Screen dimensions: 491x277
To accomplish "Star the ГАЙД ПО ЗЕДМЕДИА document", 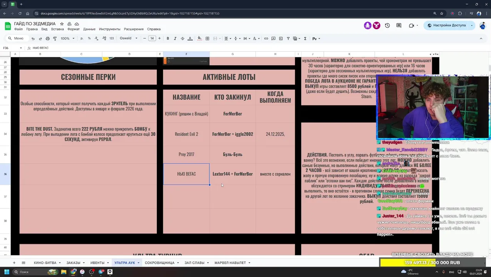I will pyautogui.click(x=62, y=24).
